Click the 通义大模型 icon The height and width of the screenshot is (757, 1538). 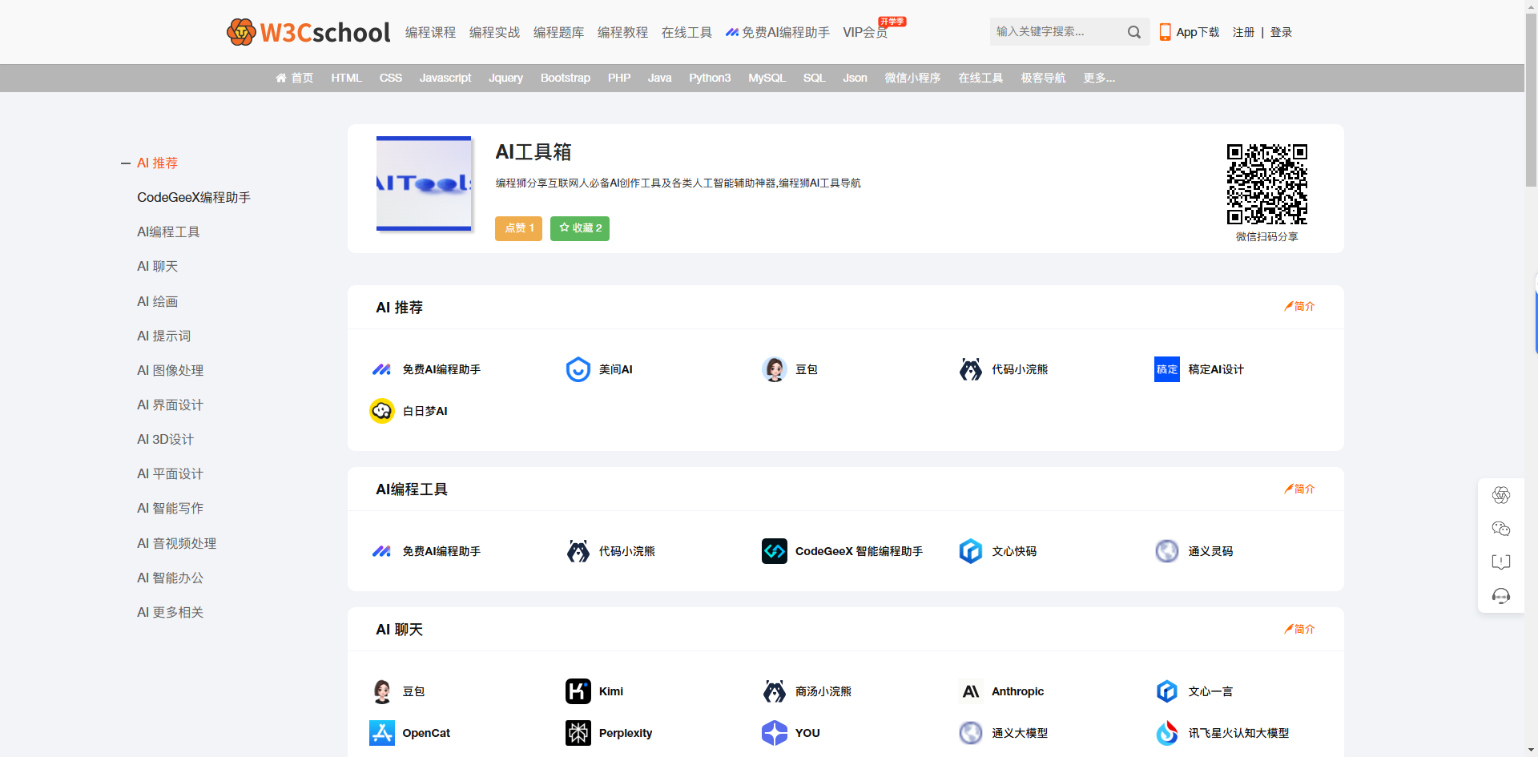(970, 733)
